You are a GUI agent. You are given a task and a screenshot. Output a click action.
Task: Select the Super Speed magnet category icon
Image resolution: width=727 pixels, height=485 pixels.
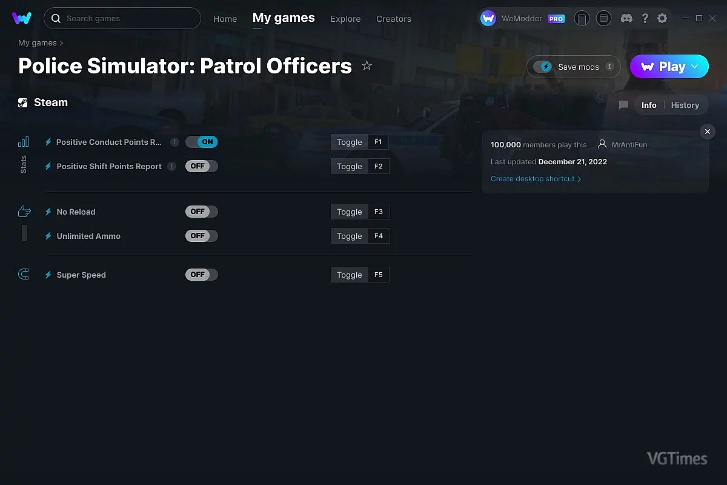pos(24,275)
